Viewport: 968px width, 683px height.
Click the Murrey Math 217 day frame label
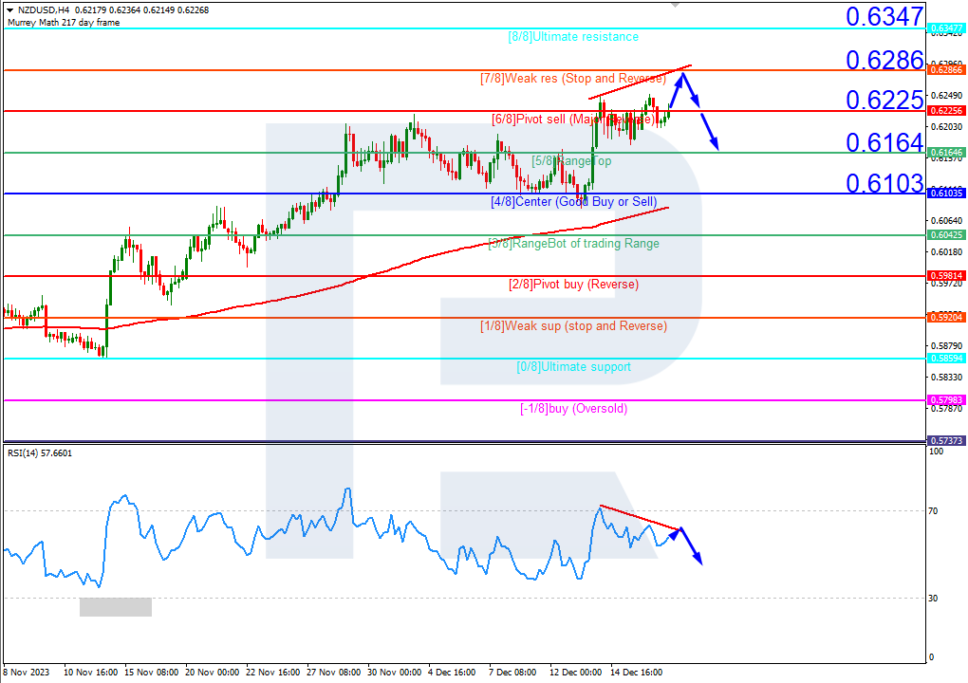(63, 23)
